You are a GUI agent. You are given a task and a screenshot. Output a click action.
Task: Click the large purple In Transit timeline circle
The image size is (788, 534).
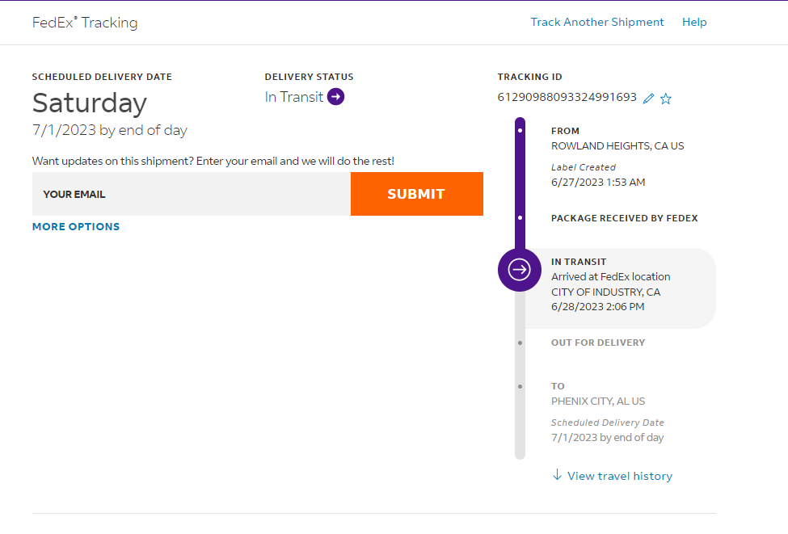click(x=520, y=270)
